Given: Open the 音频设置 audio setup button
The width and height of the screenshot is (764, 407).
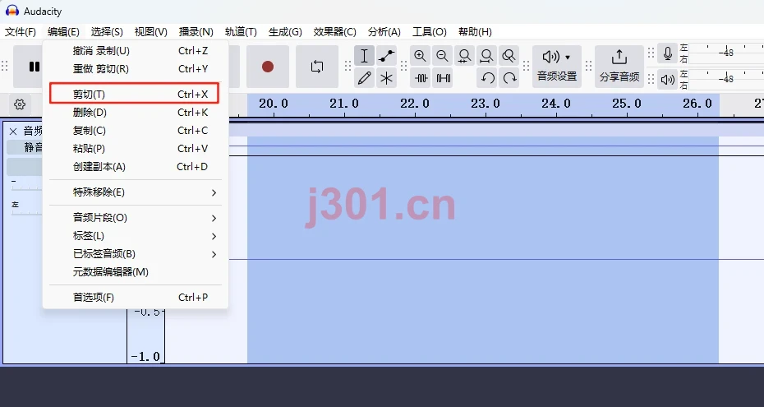Looking at the screenshot, I should 557,67.
